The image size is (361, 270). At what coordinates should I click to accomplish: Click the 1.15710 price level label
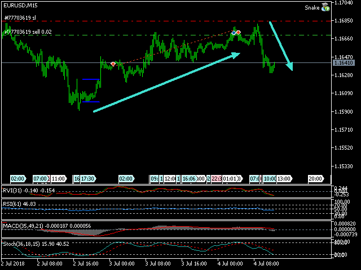(344, 130)
